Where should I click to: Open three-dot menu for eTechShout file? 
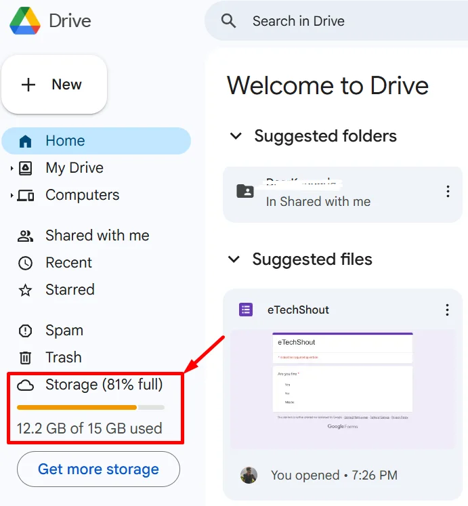(447, 310)
